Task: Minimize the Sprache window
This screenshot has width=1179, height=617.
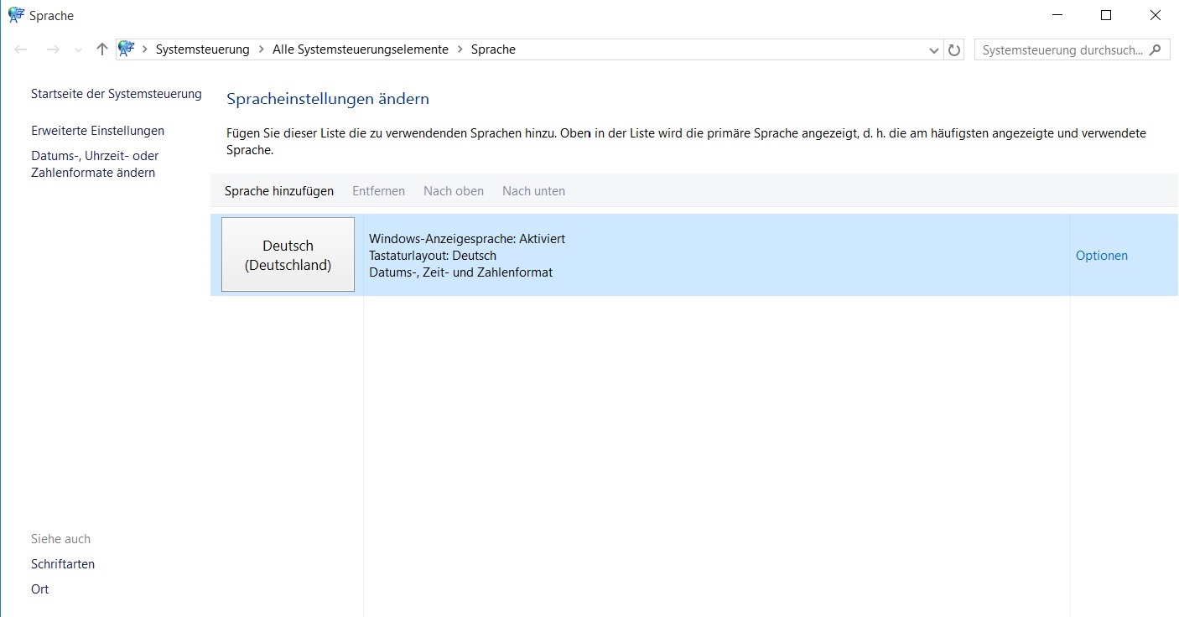Action: (1057, 15)
